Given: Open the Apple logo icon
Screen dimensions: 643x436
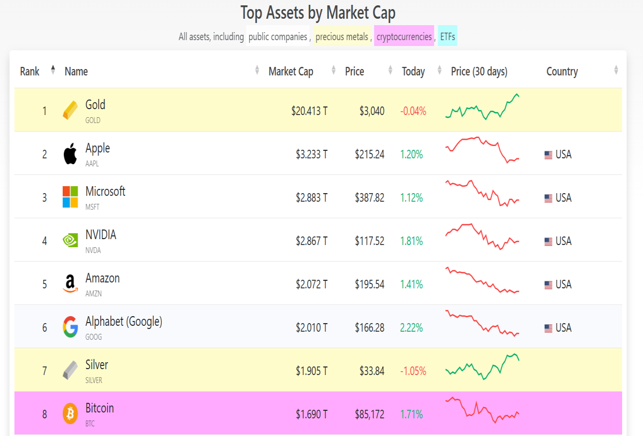Looking at the screenshot, I should tap(70, 154).
